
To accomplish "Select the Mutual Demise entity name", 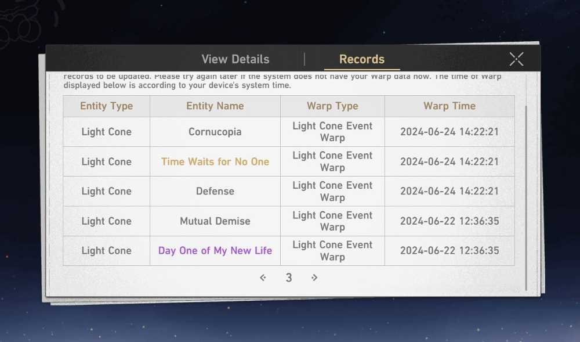I will [x=215, y=221].
